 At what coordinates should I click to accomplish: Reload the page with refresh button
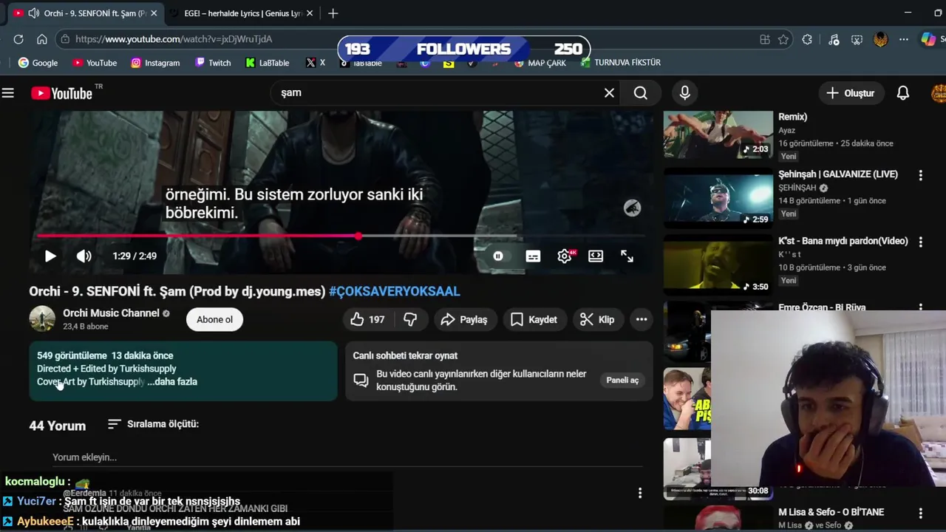(18, 39)
